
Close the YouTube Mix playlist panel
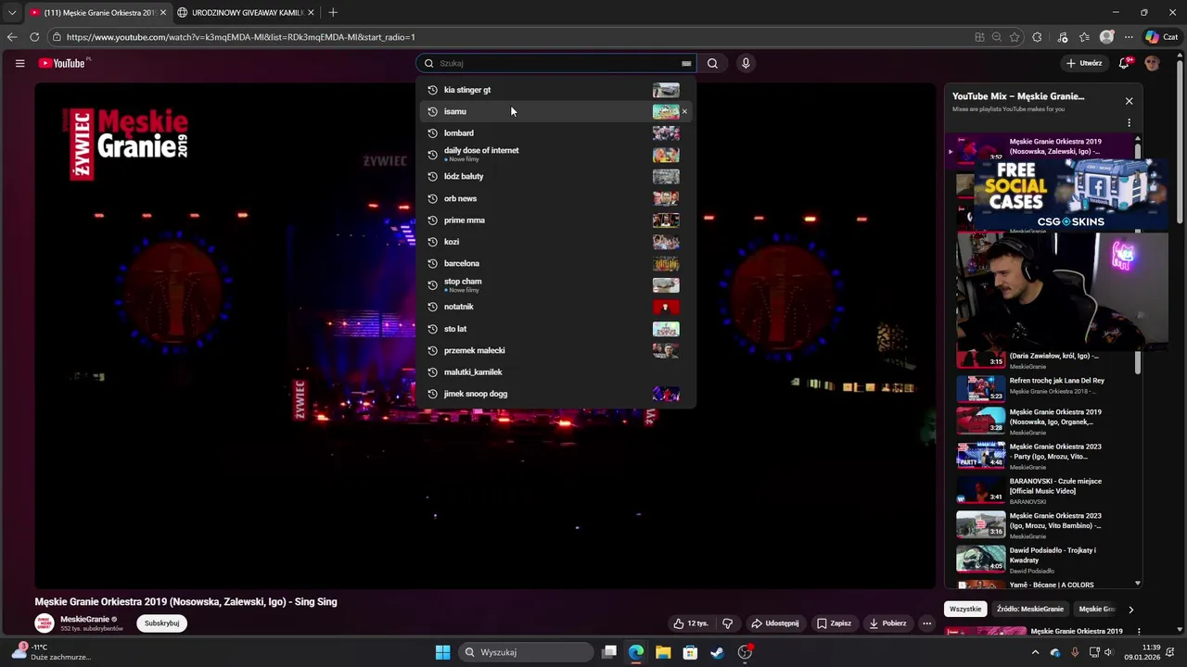(1129, 101)
